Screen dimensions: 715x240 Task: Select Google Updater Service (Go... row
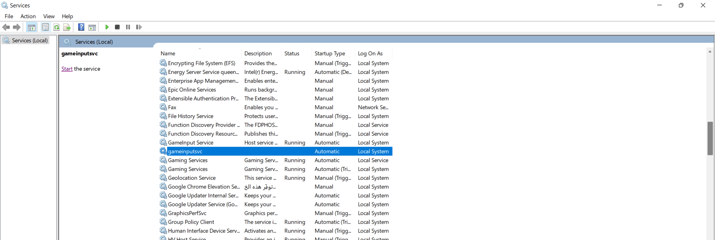point(276,204)
